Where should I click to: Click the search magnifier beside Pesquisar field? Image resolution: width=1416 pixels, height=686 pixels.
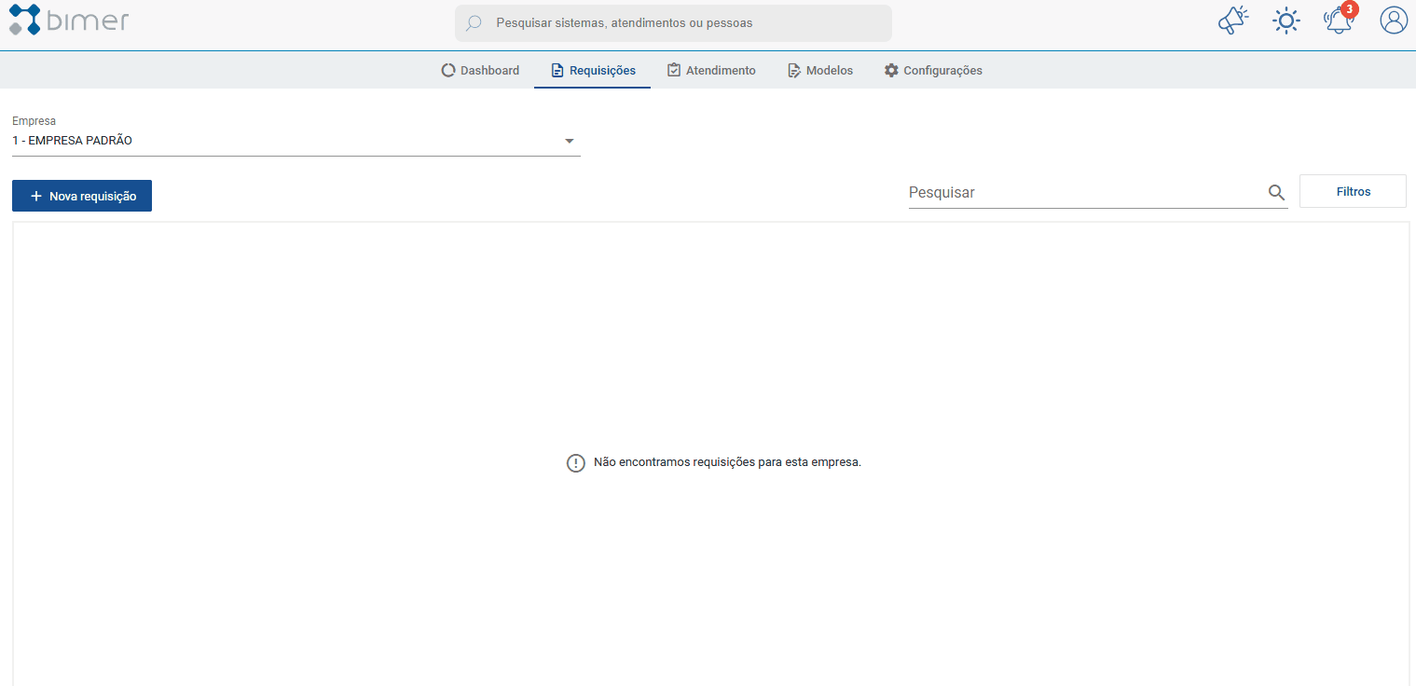click(1276, 193)
